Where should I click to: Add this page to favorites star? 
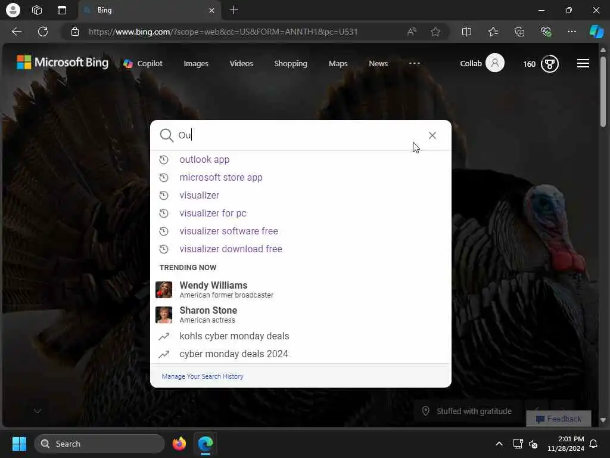point(435,32)
